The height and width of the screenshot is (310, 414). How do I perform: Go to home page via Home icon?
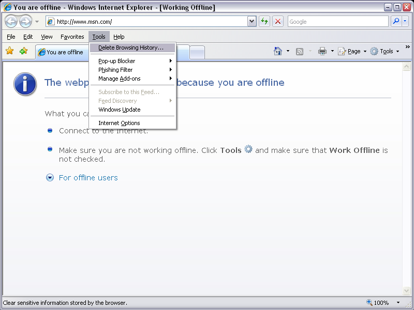[278, 51]
